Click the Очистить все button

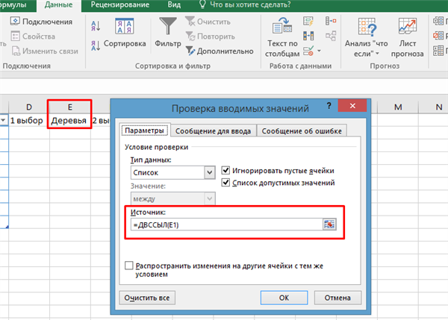(x=147, y=298)
